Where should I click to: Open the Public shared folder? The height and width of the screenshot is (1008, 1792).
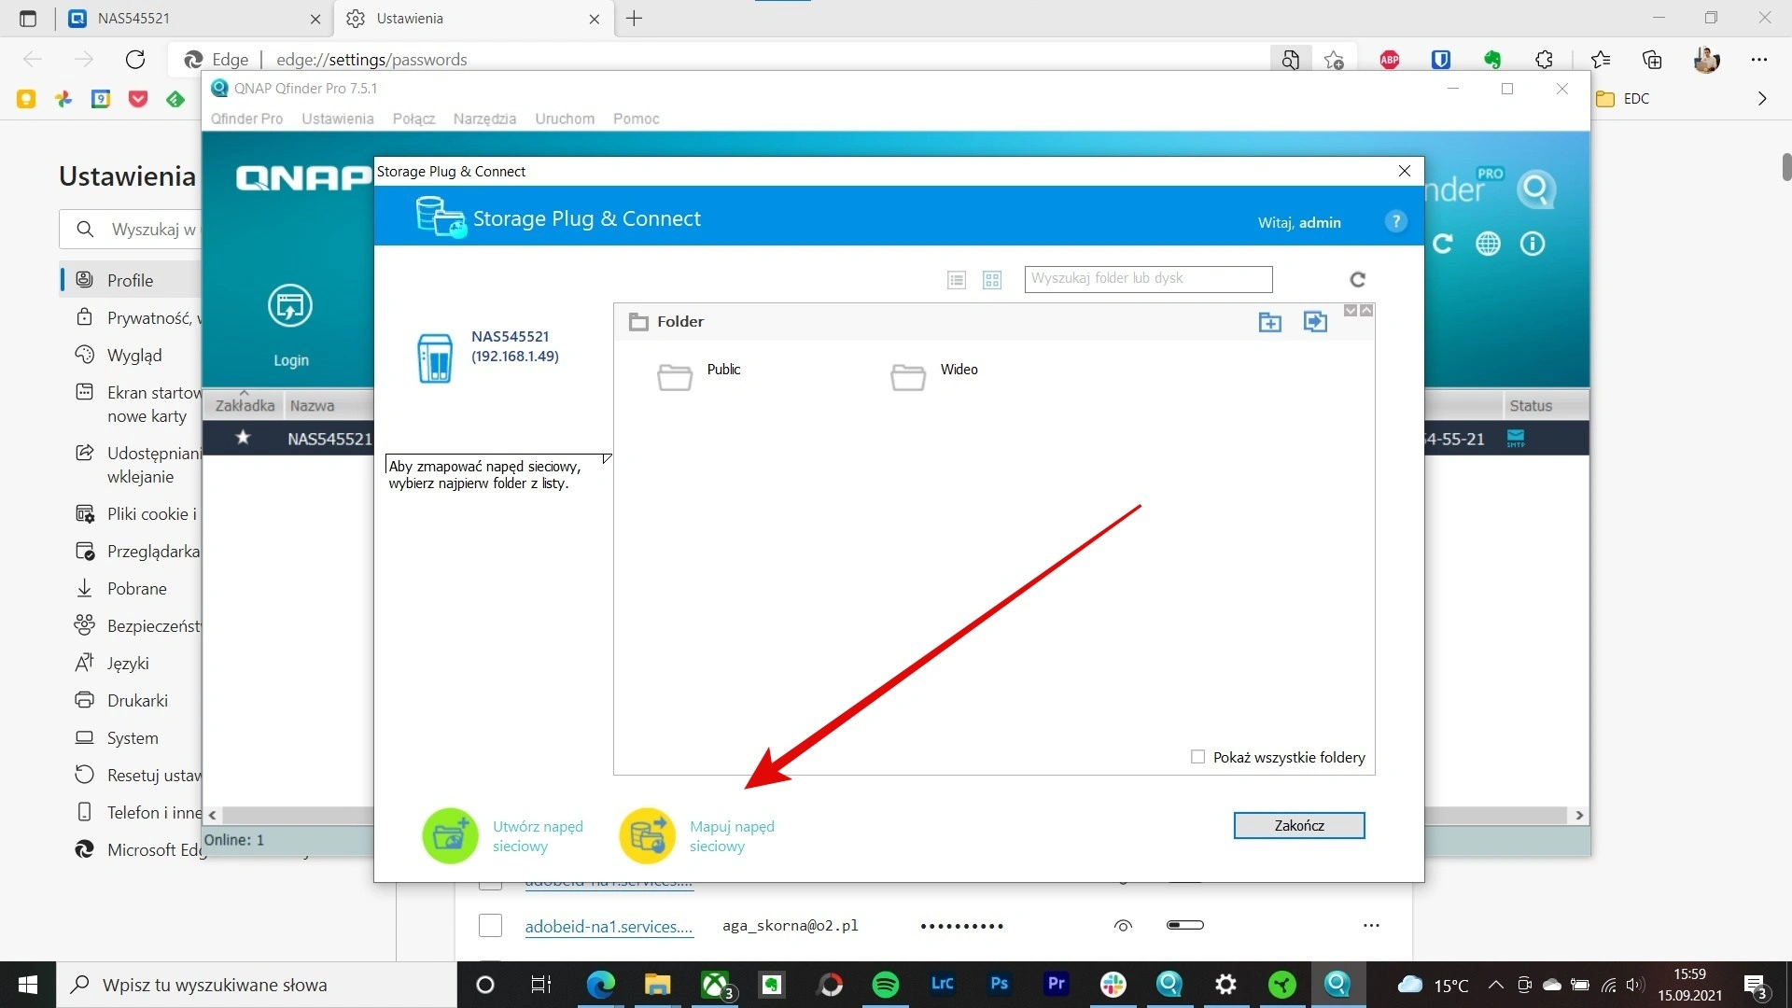[675, 377]
